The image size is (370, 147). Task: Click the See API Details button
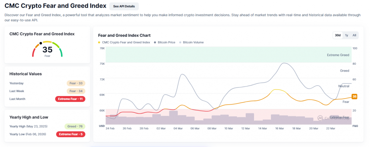124,7
